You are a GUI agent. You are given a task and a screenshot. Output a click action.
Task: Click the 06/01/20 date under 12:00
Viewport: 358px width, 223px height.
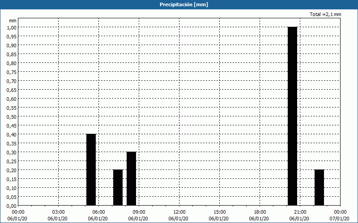point(178,219)
